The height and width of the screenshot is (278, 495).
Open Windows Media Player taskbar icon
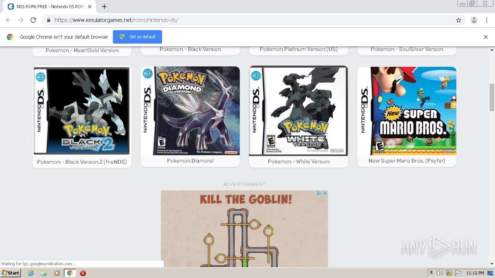(x=57, y=273)
